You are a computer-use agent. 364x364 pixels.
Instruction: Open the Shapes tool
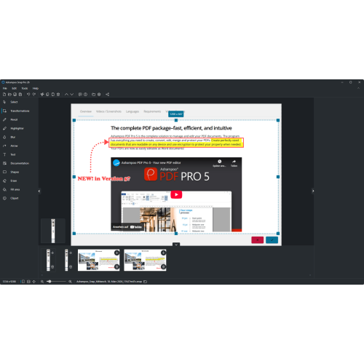coord(15,172)
